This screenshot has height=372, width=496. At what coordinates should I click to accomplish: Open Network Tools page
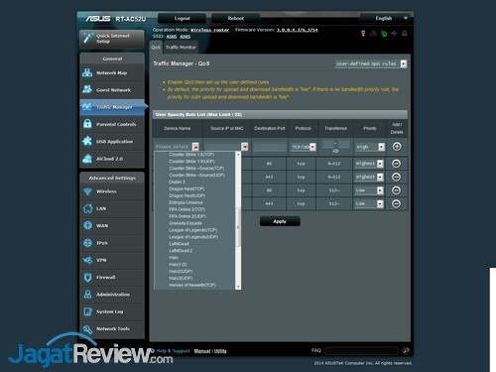click(112, 329)
